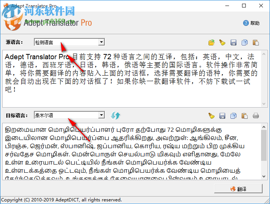
Task: Close the Adept Translator Pro window
Action: [x=261, y=6]
